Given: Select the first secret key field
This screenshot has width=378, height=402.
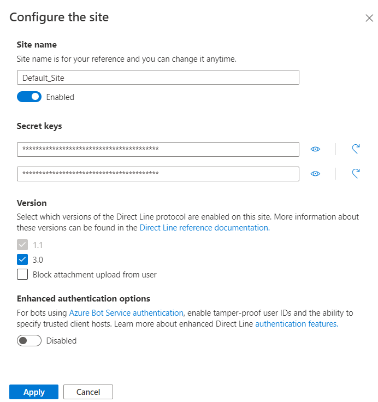Looking at the screenshot, I should click(158, 149).
